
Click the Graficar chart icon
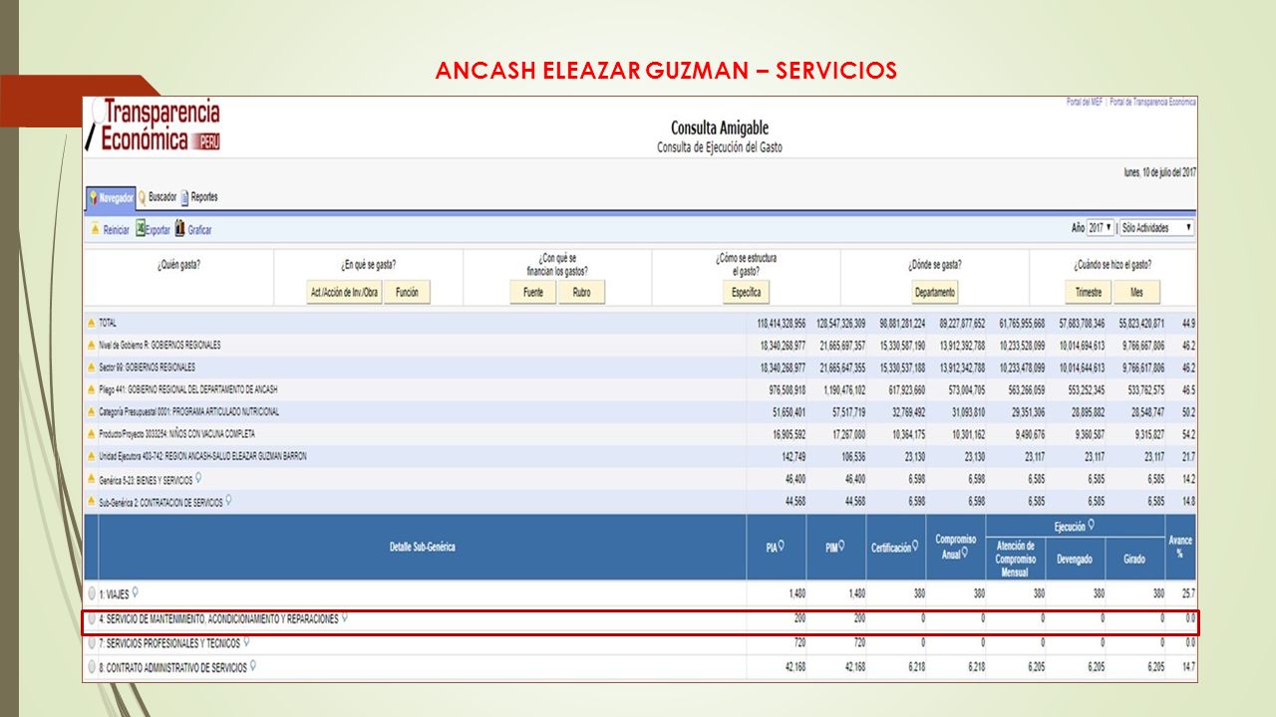coord(179,228)
